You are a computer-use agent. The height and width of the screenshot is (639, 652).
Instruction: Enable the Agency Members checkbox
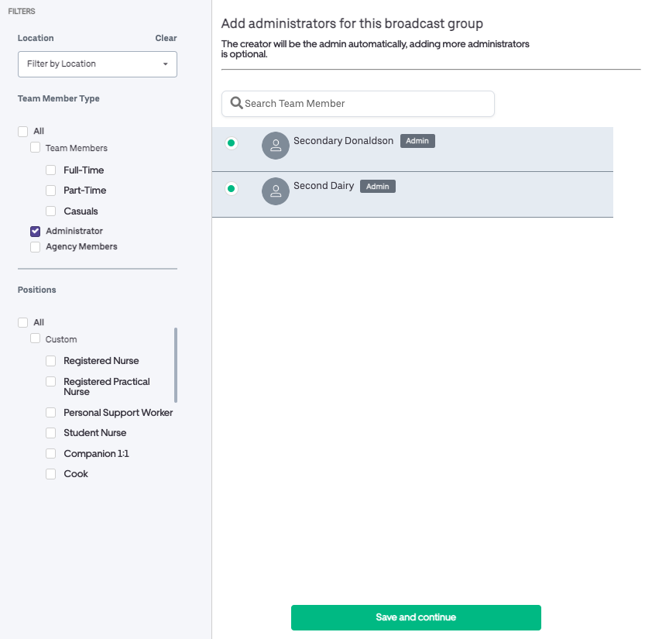[x=36, y=247]
